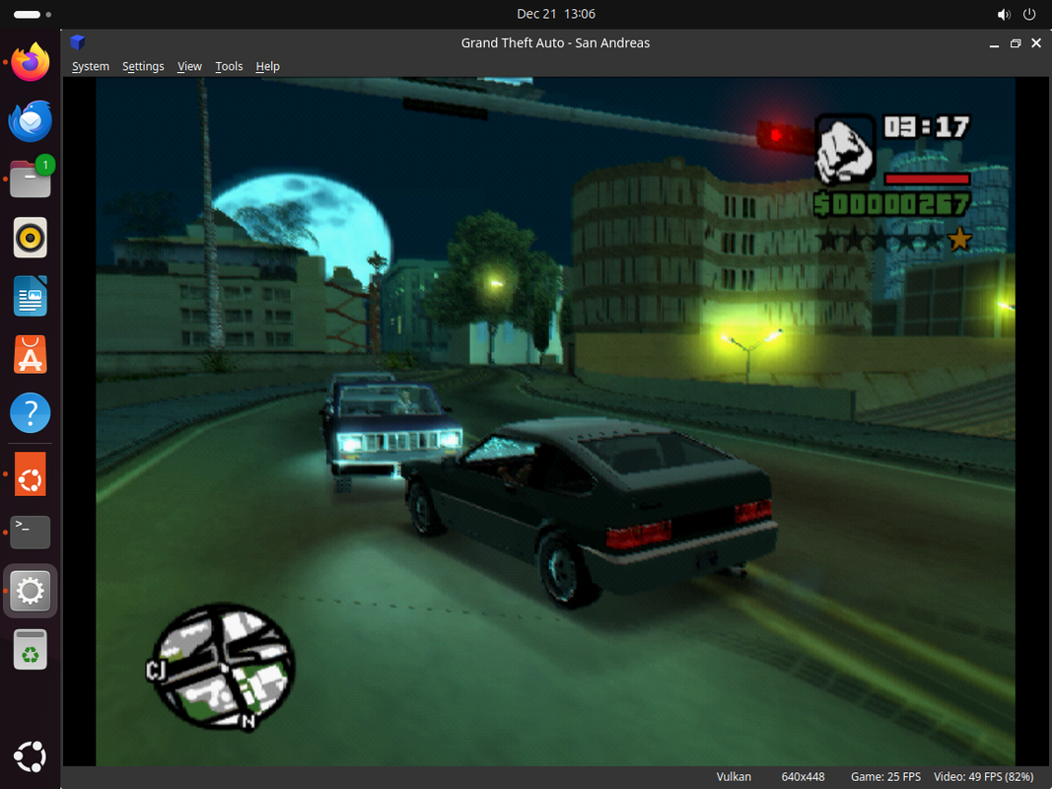Viewport: 1052px width, 789px height.
Task: Open the View menu
Action: (x=189, y=66)
